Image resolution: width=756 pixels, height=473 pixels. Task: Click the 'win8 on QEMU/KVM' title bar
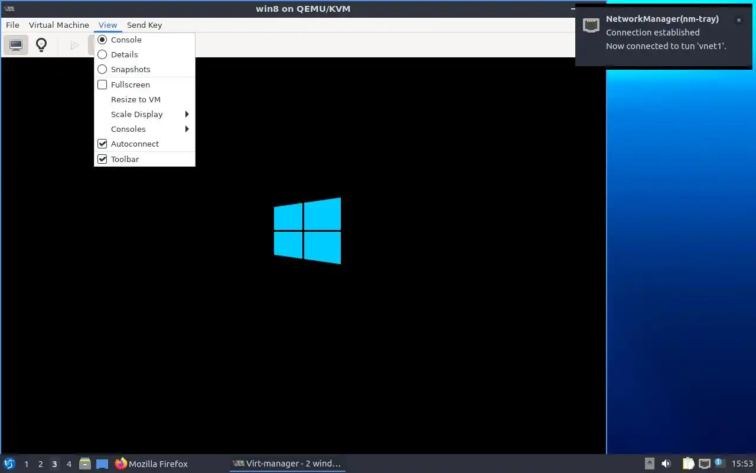303,9
